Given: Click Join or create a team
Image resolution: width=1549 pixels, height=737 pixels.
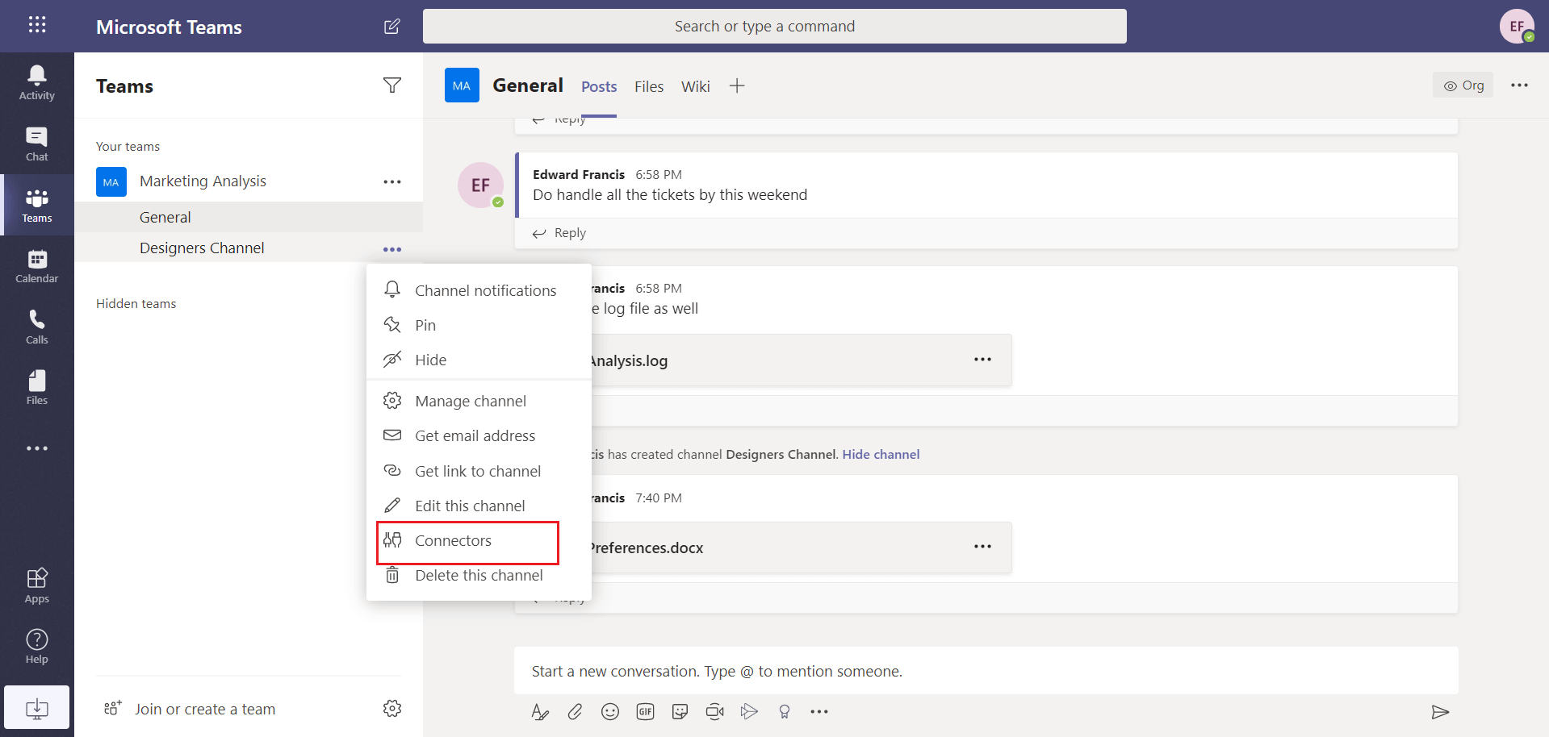Looking at the screenshot, I should pos(205,709).
